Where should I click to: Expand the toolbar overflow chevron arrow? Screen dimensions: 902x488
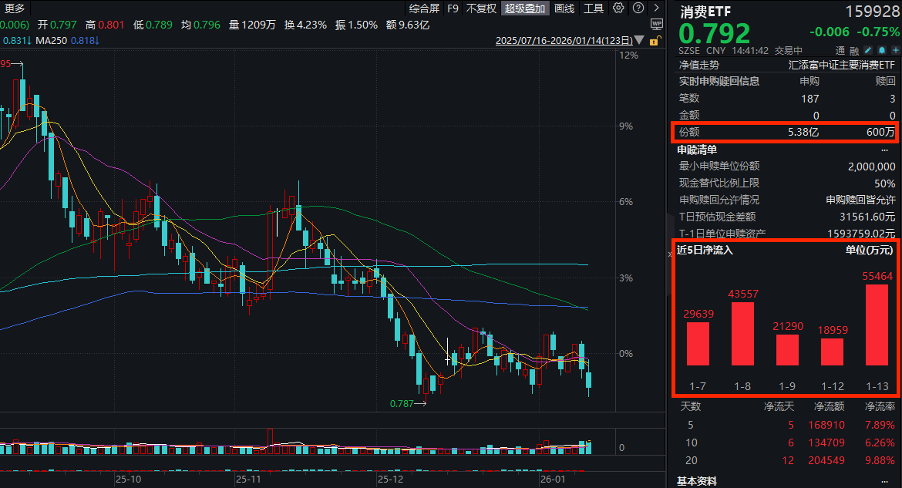(x=657, y=8)
